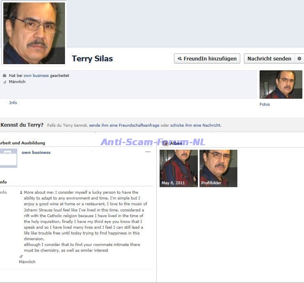This screenshot has height=283, width=304.
Task: Open the Fotos link under thumbnail
Action: [x=265, y=104]
